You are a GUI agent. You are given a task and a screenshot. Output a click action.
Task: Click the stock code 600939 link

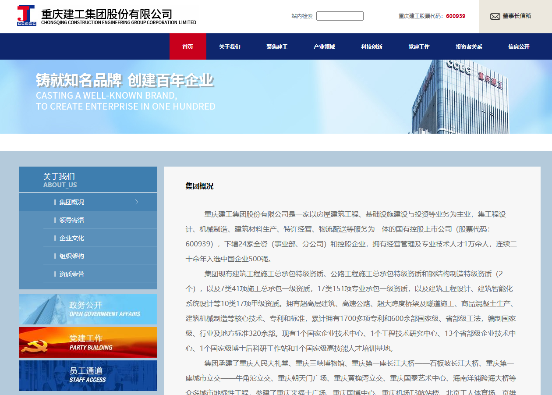point(456,16)
